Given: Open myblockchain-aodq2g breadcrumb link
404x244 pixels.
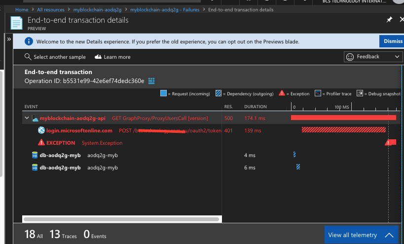Looking at the screenshot, I should click(x=97, y=10).
